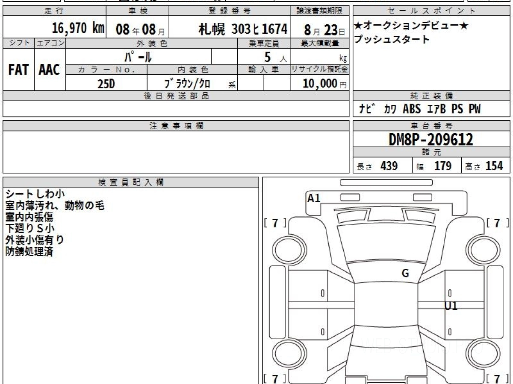Select the ★オークションデビュー★ line
Image resolution: width=513 pixels, height=384 pixels.
(411, 26)
